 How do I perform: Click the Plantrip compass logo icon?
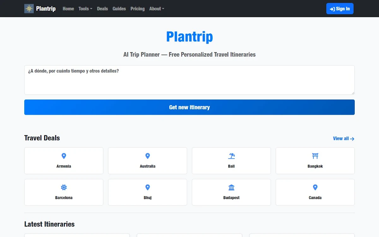[x=29, y=9]
